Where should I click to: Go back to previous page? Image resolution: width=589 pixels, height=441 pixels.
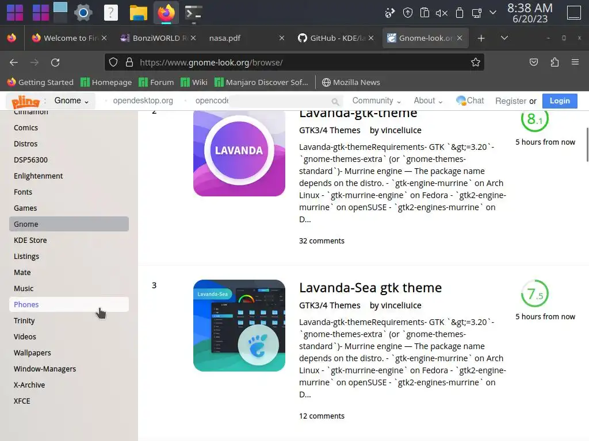click(14, 62)
